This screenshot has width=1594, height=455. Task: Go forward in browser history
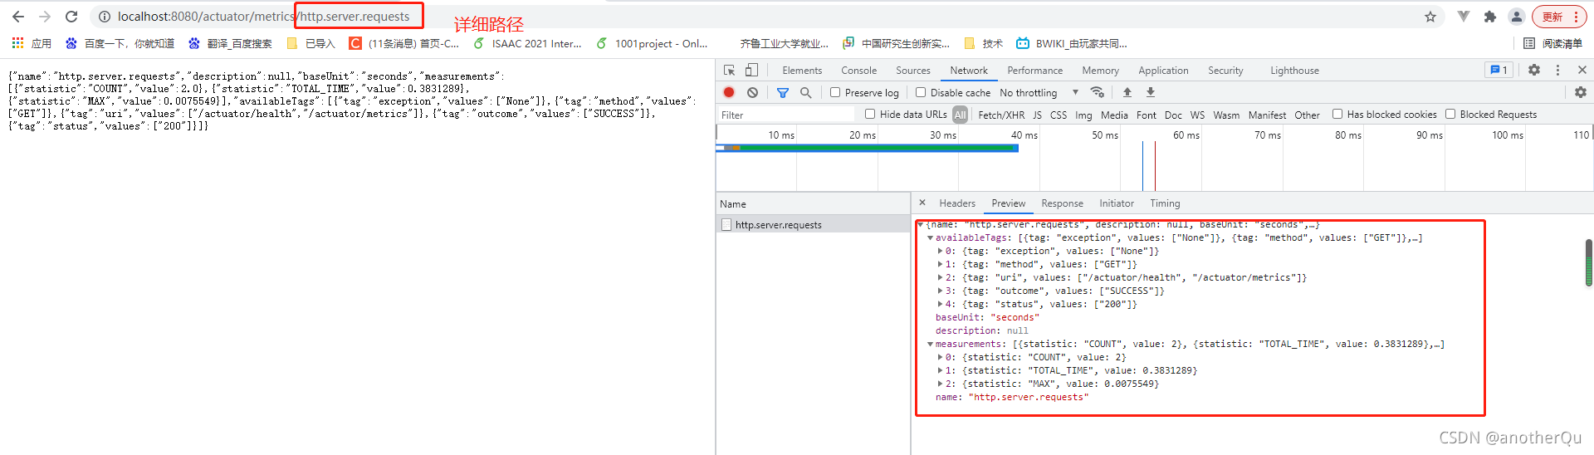coord(45,17)
